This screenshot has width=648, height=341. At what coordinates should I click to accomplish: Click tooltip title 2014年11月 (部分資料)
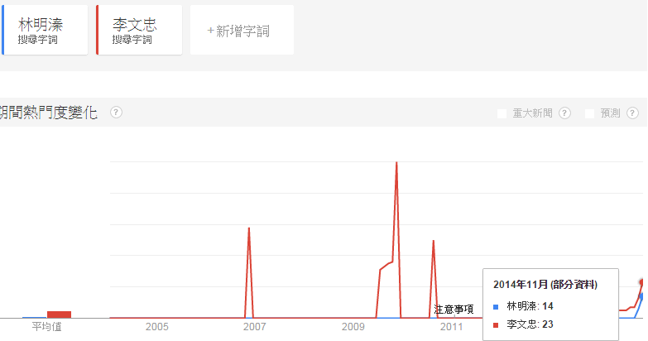[545, 285]
